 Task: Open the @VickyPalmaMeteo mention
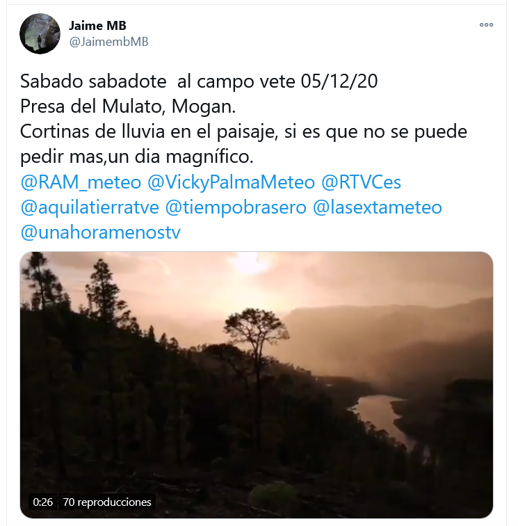click(x=231, y=182)
